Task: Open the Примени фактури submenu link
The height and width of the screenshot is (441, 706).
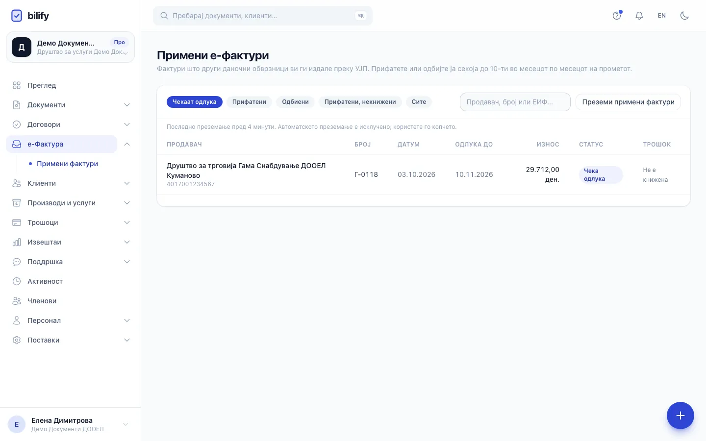Action: (x=68, y=164)
